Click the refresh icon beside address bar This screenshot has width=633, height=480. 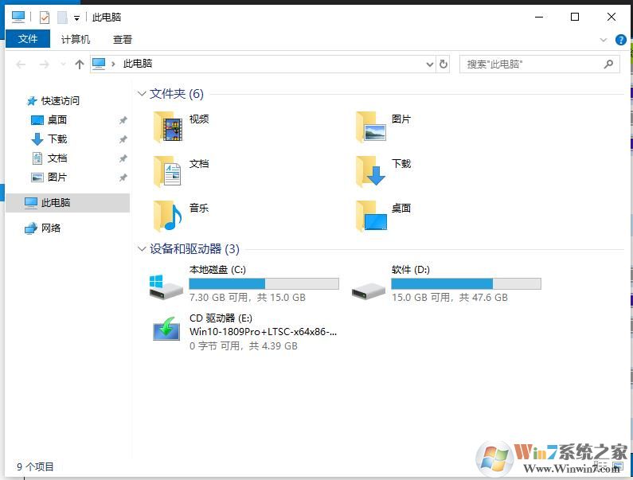coord(443,64)
